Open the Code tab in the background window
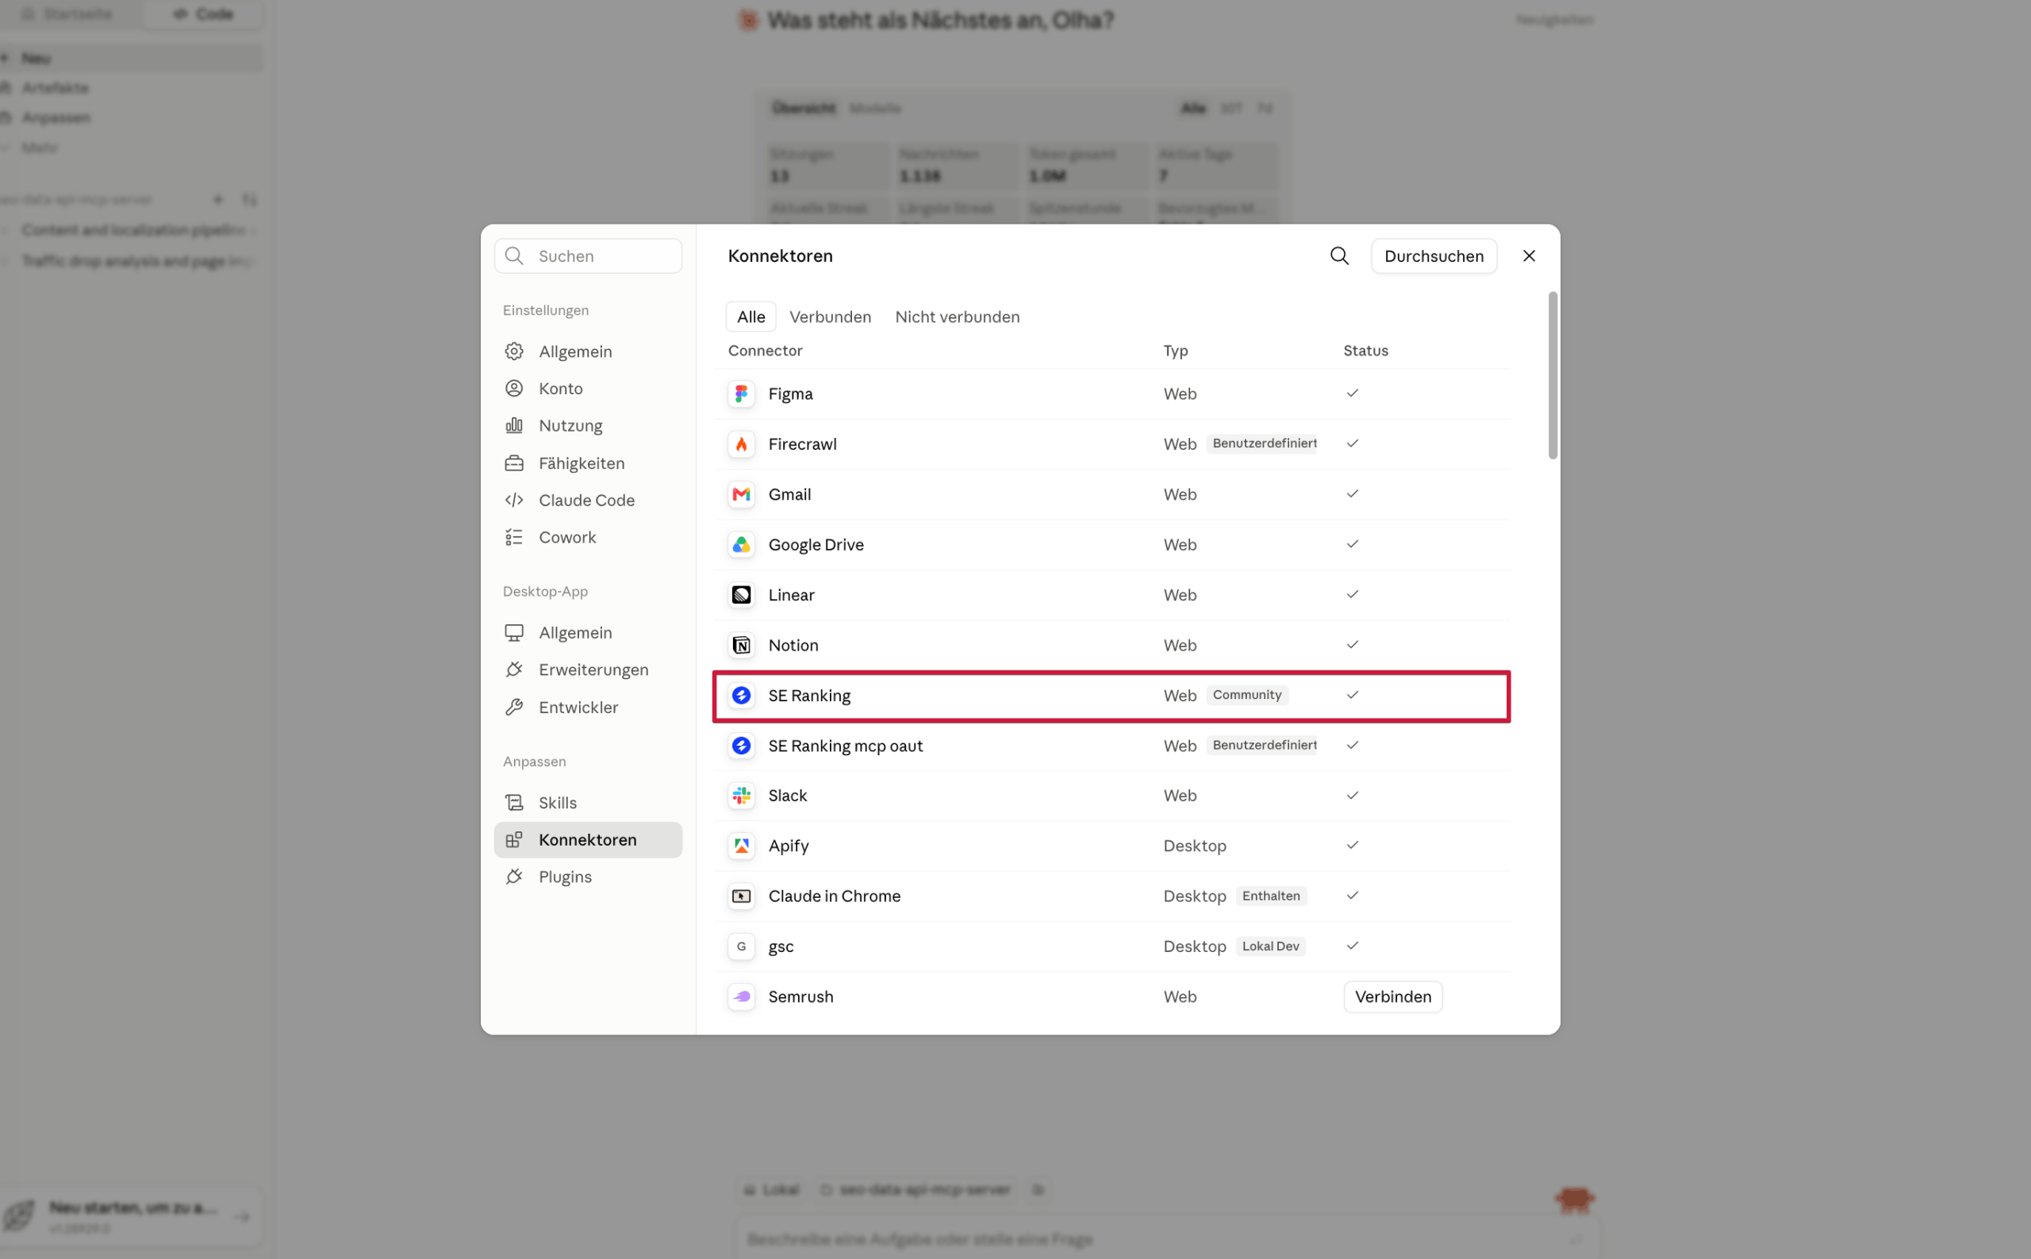 pyautogui.click(x=203, y=14)
